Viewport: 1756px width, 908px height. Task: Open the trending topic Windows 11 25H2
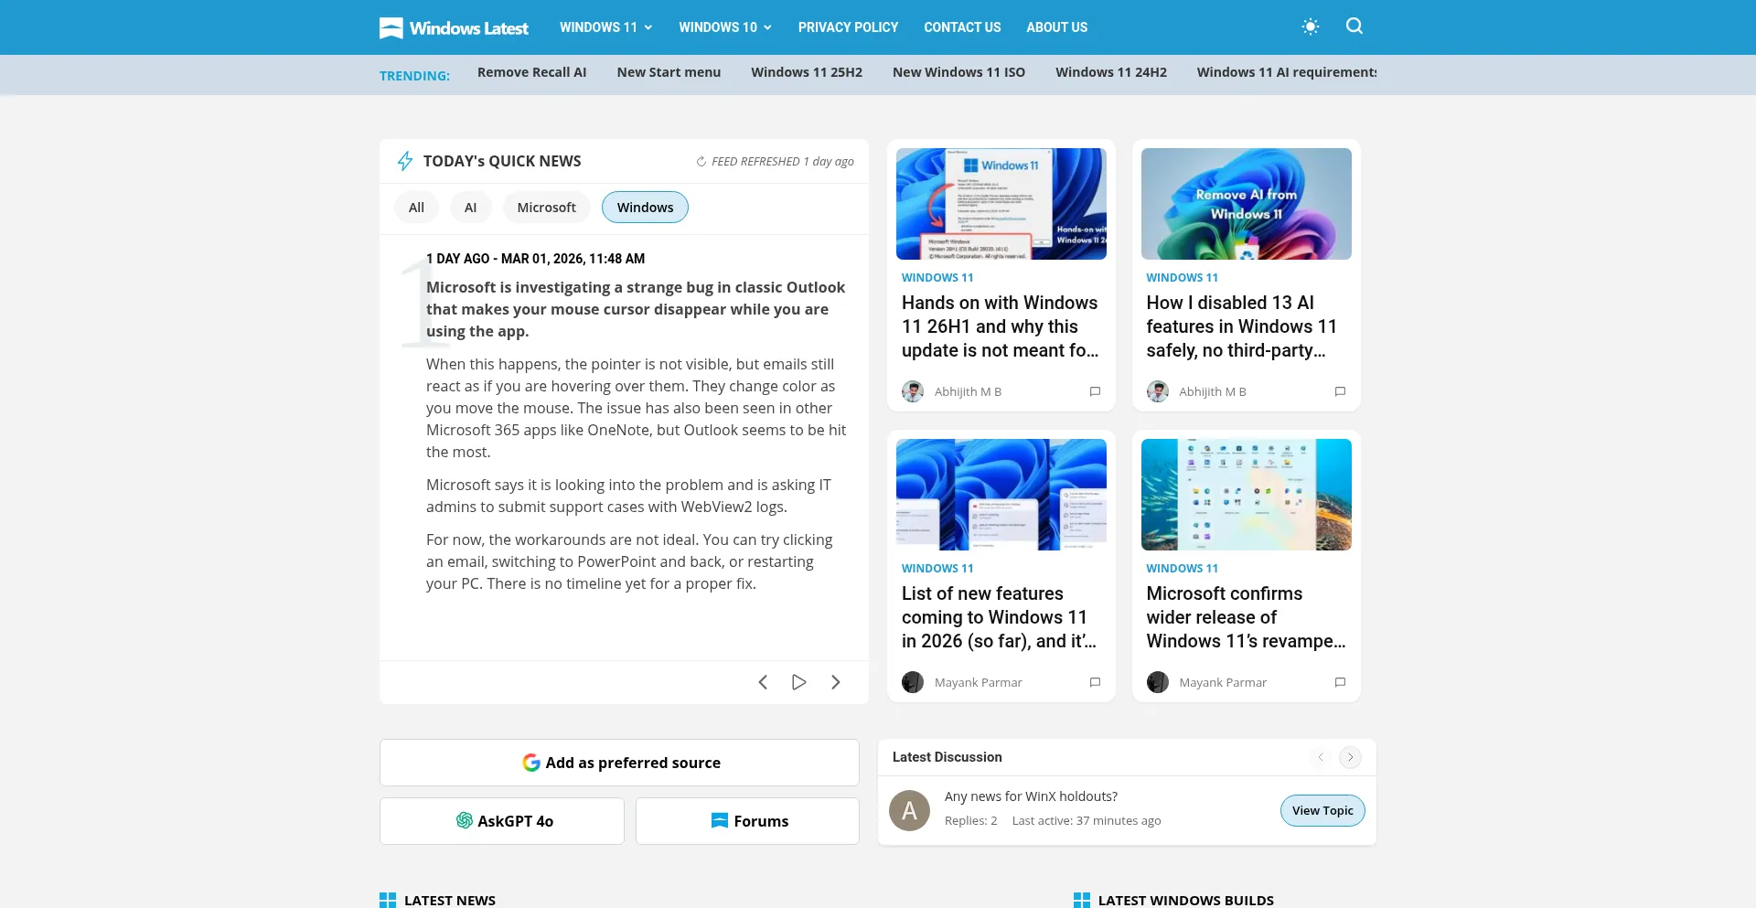(807, 72)
